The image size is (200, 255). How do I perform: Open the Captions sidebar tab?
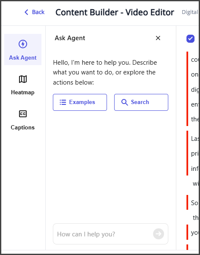(x=23, y=120)
